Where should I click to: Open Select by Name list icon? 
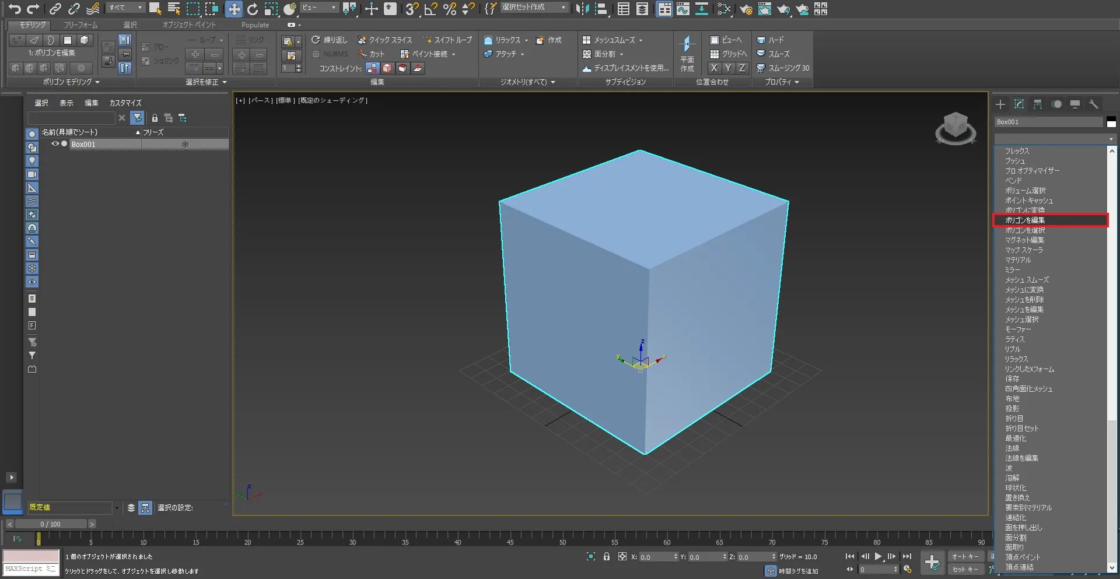pos(174,9)
